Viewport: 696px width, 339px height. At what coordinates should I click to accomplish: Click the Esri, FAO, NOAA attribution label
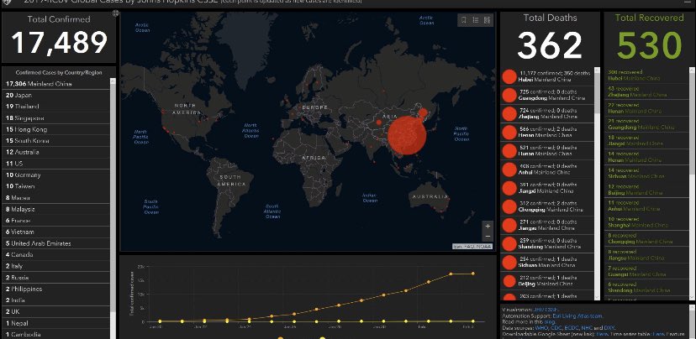pos(472,247)
